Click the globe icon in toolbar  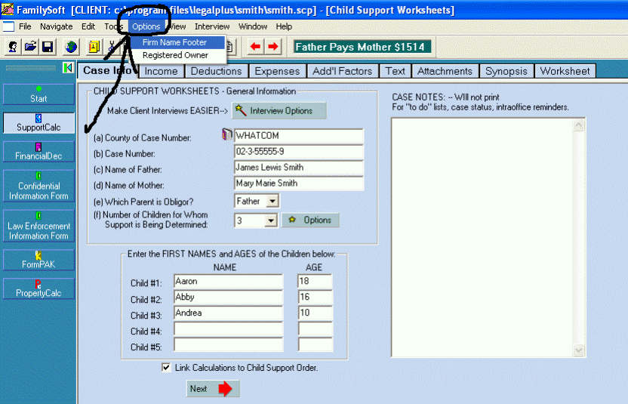(x=71, y=47)
